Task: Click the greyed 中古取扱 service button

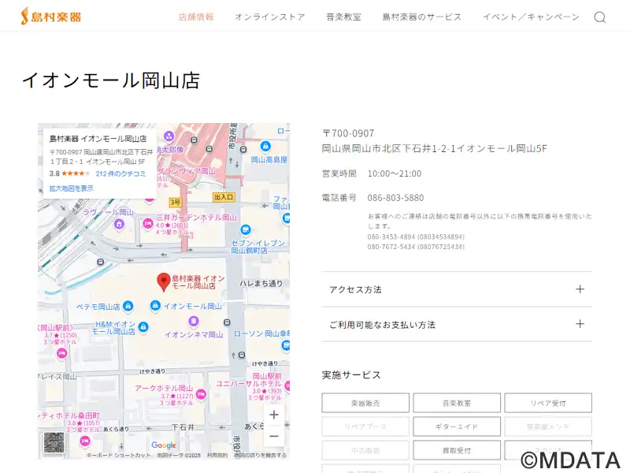Action: pyautogui.click(x=365, y=450)
